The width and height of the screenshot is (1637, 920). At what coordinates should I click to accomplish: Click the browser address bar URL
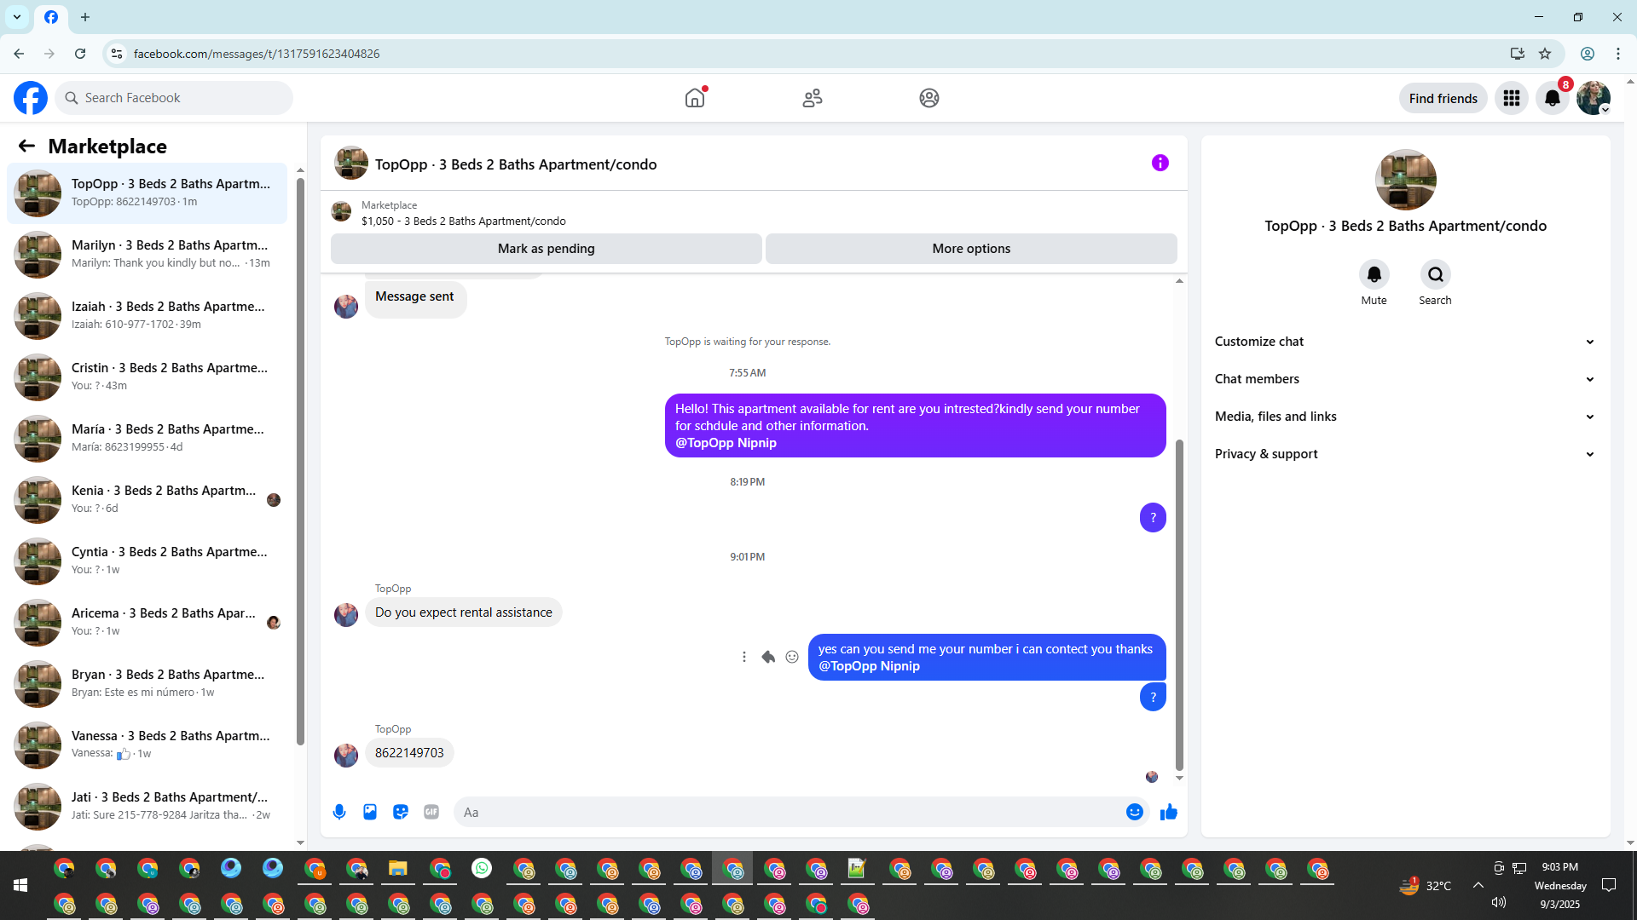[257, 54]
